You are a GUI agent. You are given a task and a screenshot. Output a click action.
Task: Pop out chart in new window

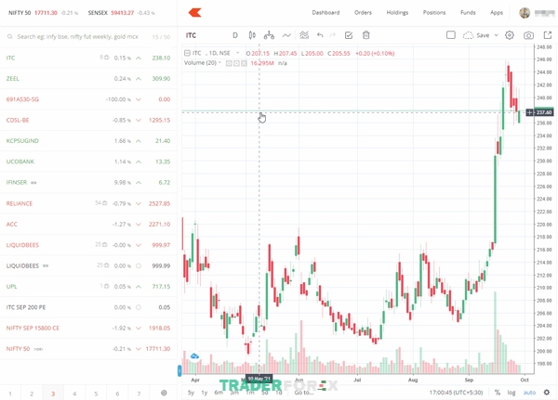(x=548, y=35)
